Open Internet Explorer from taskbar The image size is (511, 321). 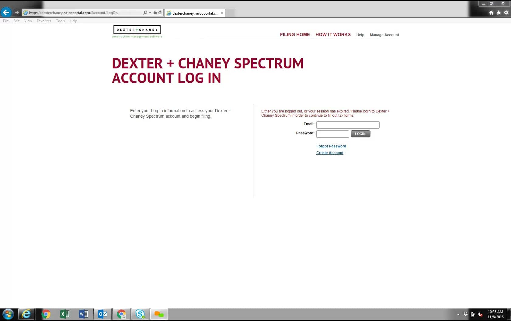[26, 314]
